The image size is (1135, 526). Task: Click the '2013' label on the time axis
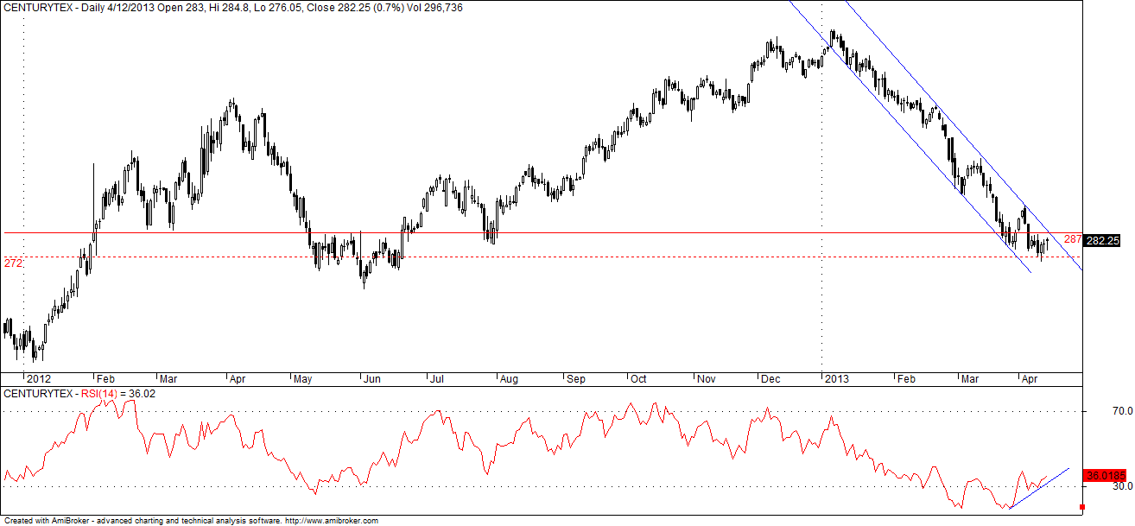pos(838,378)
